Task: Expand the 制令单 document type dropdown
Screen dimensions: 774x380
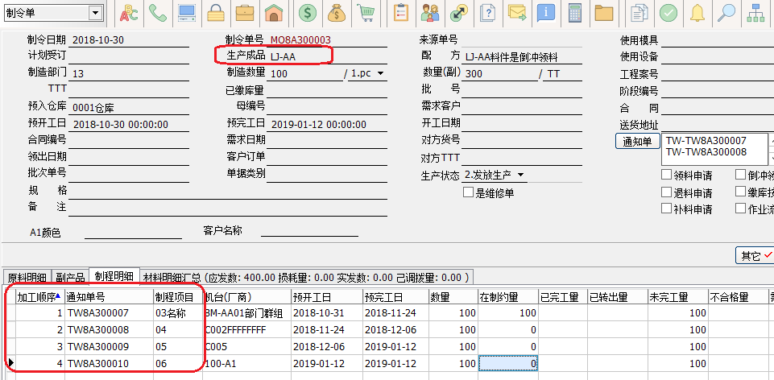Action: click(x=96, y=13)
